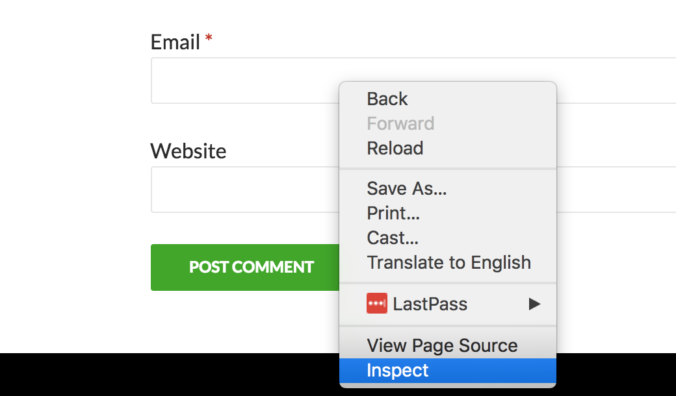Click the red required asterisk beside Email
The height and width of the screenshot is (396, 676).
pyautogui.click(x=209, y=38)
